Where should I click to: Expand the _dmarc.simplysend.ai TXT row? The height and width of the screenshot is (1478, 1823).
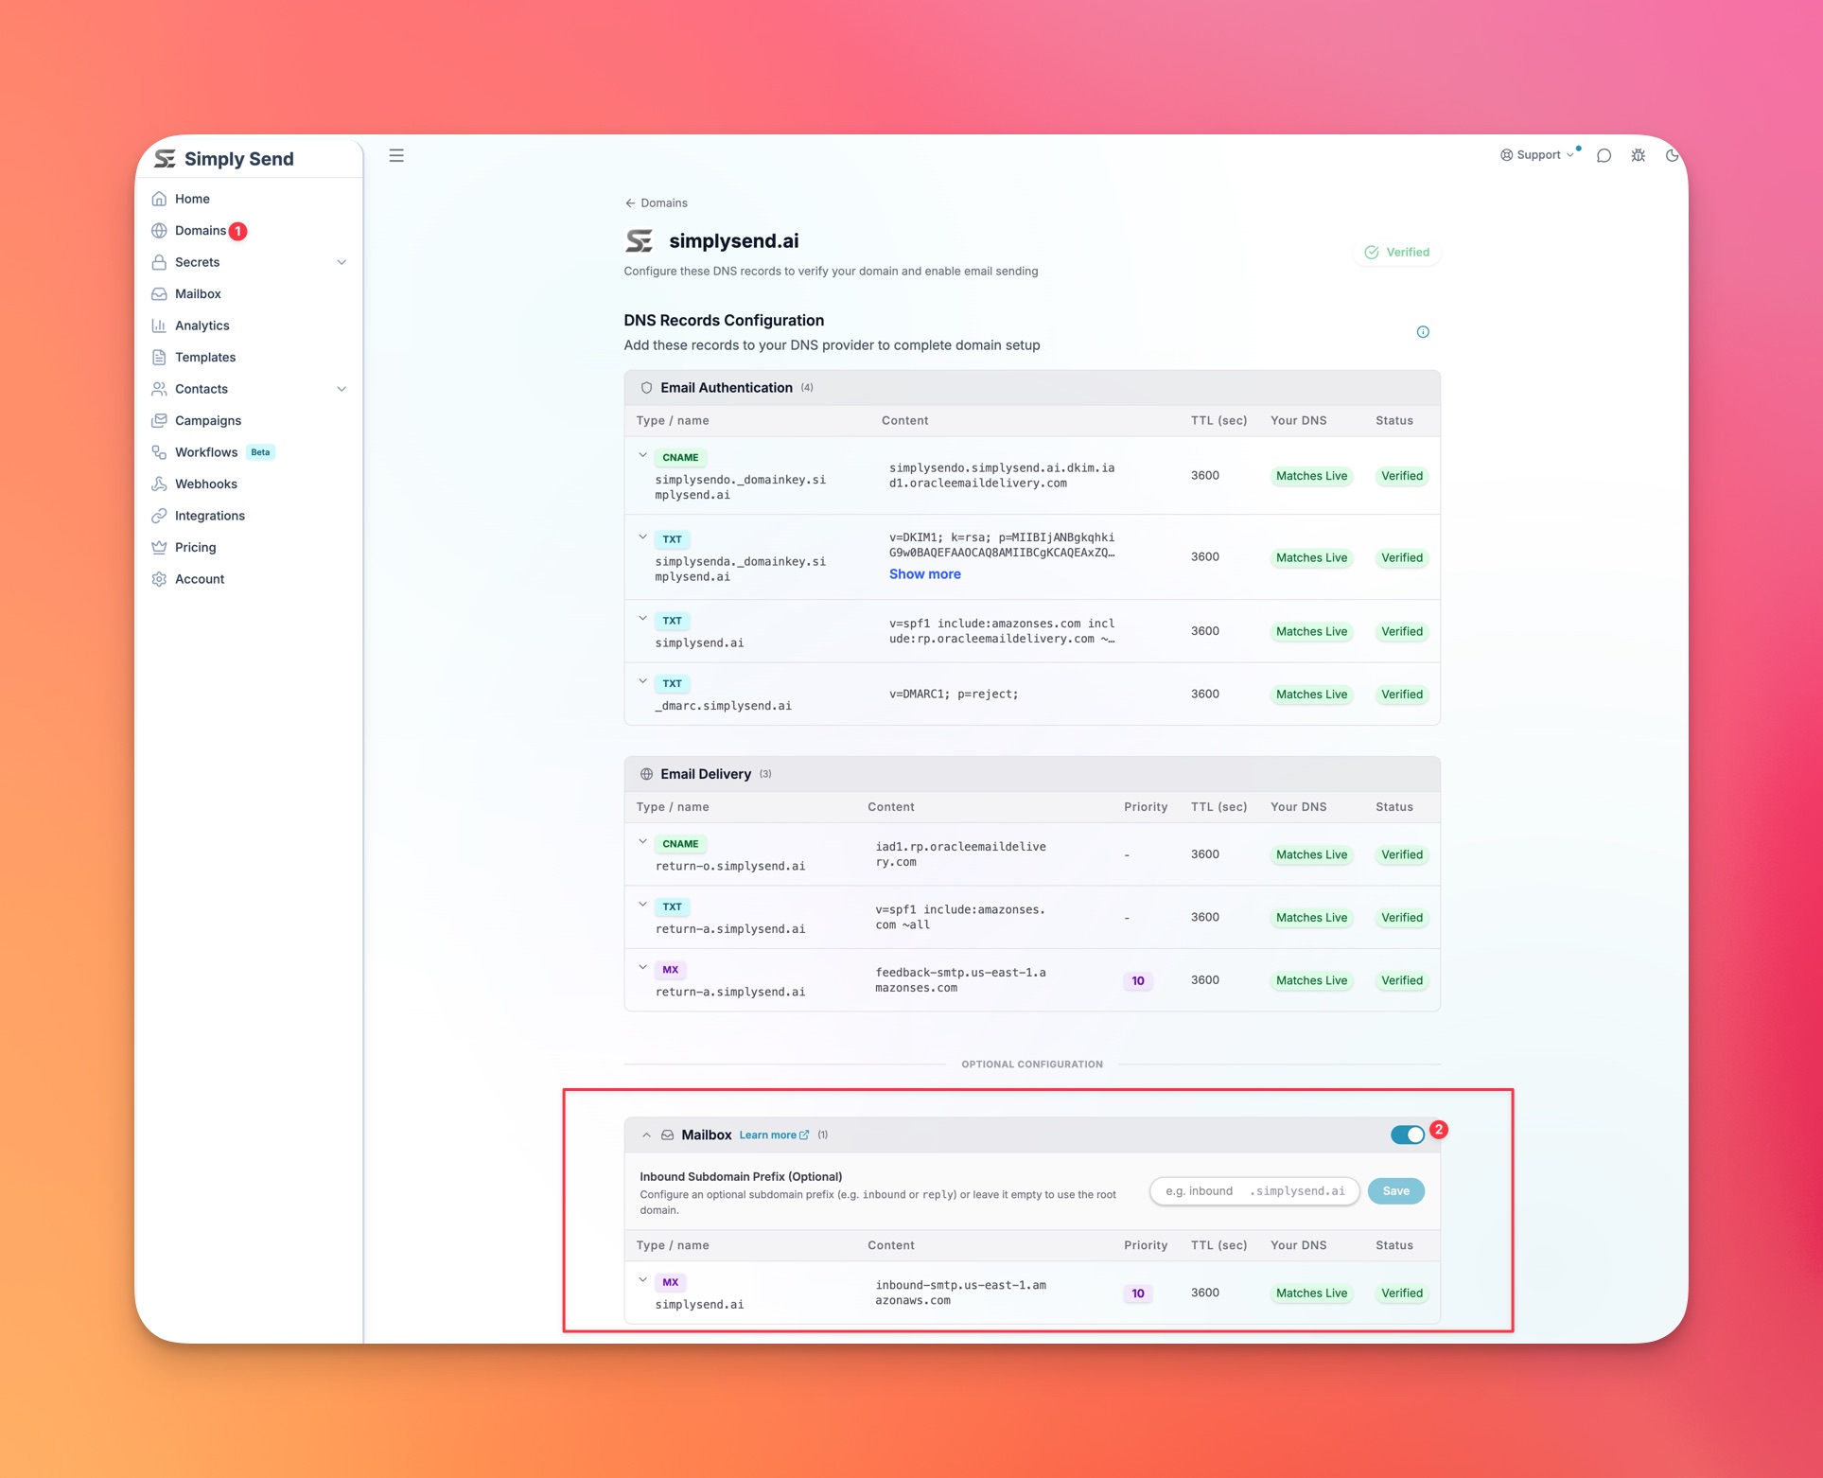(x=642, y=681)
